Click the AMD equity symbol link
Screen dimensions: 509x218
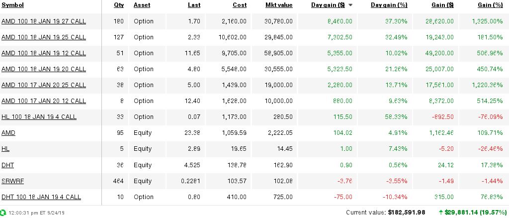(8, 133)
